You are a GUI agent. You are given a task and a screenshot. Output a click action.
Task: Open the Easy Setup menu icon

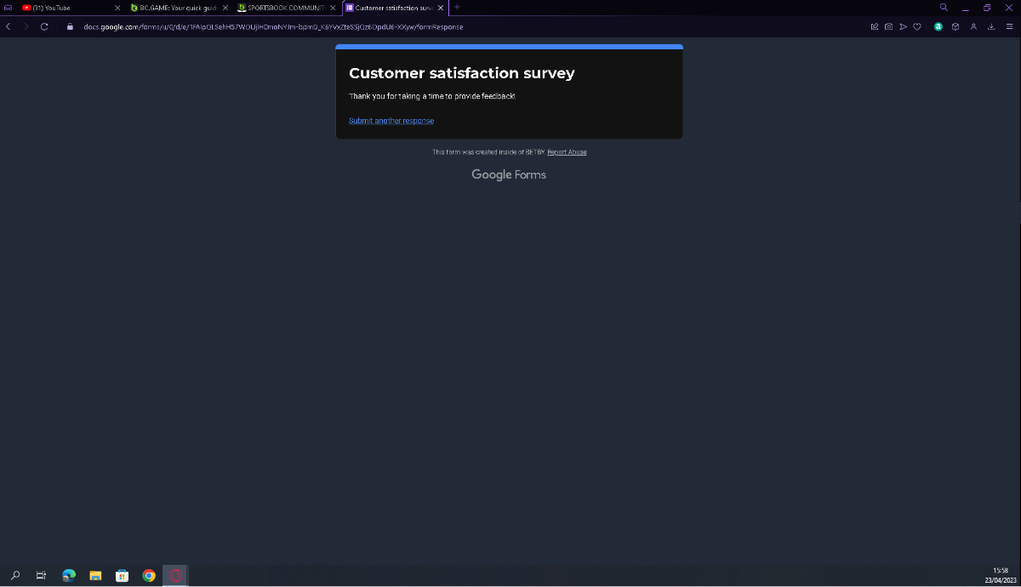pos(1009,26)
